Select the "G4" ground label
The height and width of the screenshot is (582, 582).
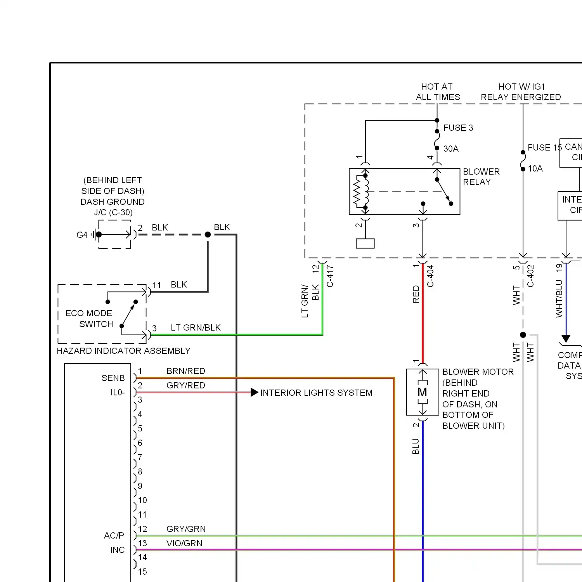click(x=82, y=235)
